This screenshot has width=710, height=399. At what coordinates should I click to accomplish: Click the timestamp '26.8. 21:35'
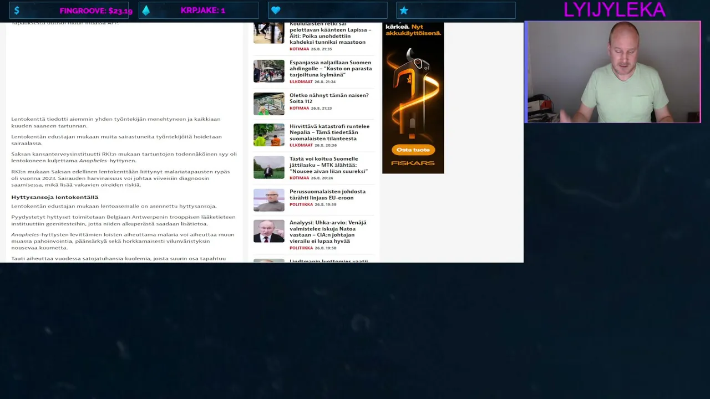(321, 49)
